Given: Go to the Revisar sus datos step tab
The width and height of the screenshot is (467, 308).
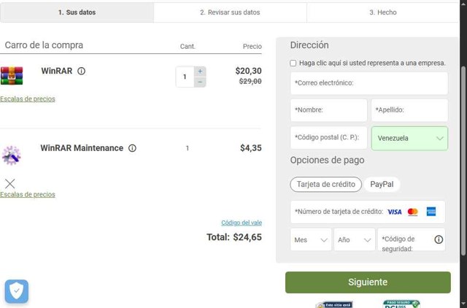Looking at the screenshot, I should [230, 12].
